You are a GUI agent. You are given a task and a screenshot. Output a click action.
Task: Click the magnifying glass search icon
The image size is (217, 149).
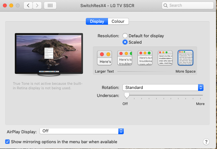pos(165,5)
